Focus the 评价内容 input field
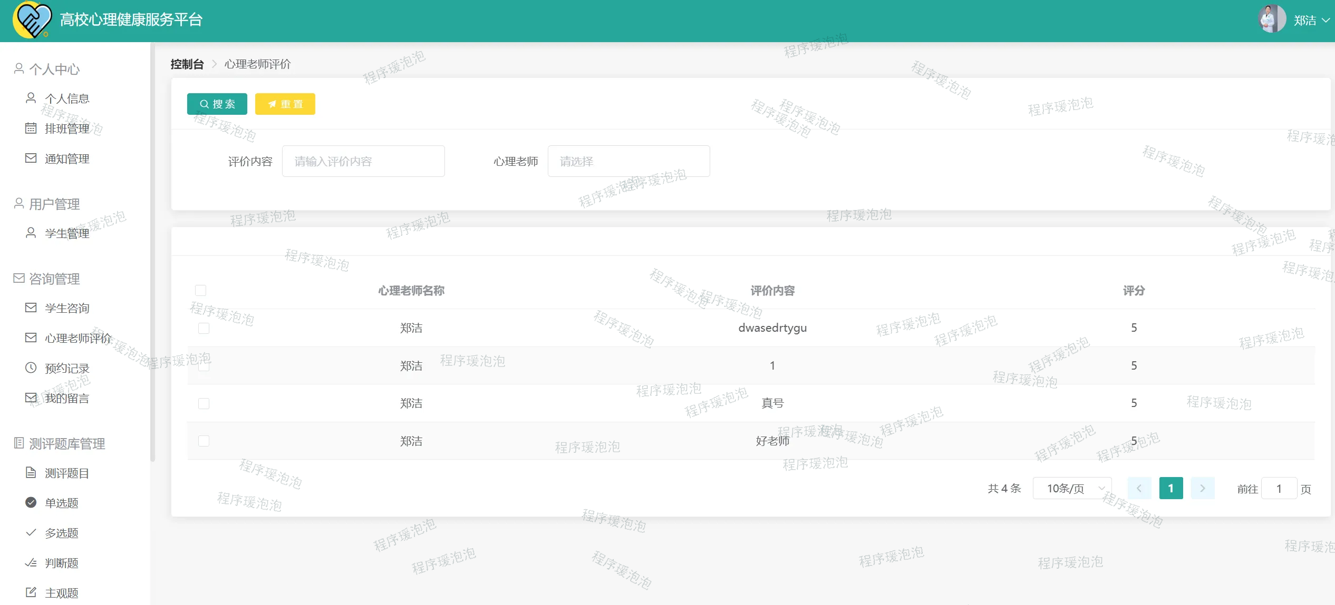This screenshot has height=605, width=1335. pyautogui.click(x=363, y=161)
